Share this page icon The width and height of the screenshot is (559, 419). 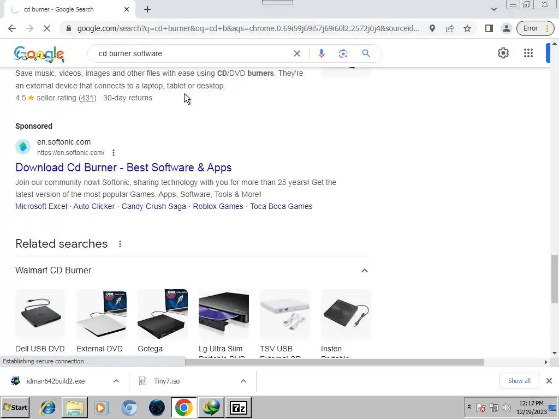click(450, 28)
